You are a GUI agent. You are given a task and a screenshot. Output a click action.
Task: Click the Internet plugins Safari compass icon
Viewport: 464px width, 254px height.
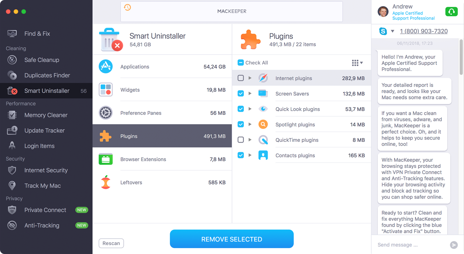coord(263,78)
